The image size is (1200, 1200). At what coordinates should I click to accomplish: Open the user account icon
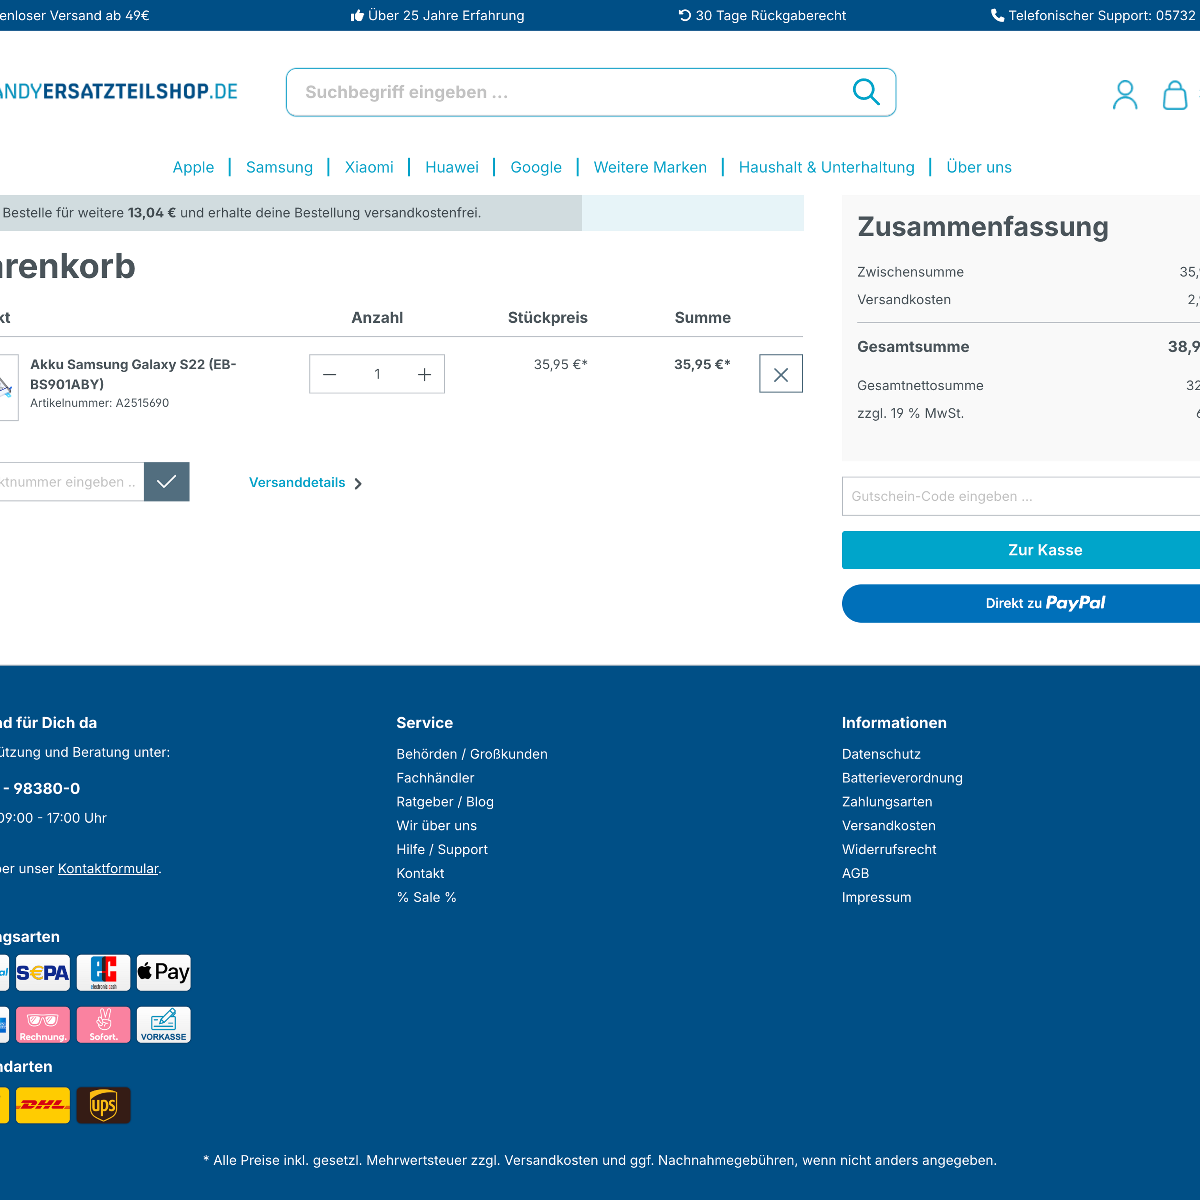[x=1125, y=95]
